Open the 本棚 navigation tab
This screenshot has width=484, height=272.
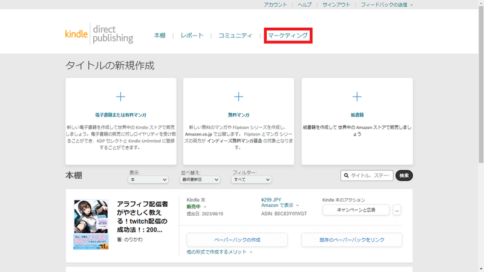click(160, 36)
